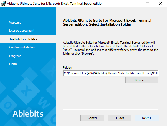
Task: Select the Progress step in sidebar
Action: 15,56
